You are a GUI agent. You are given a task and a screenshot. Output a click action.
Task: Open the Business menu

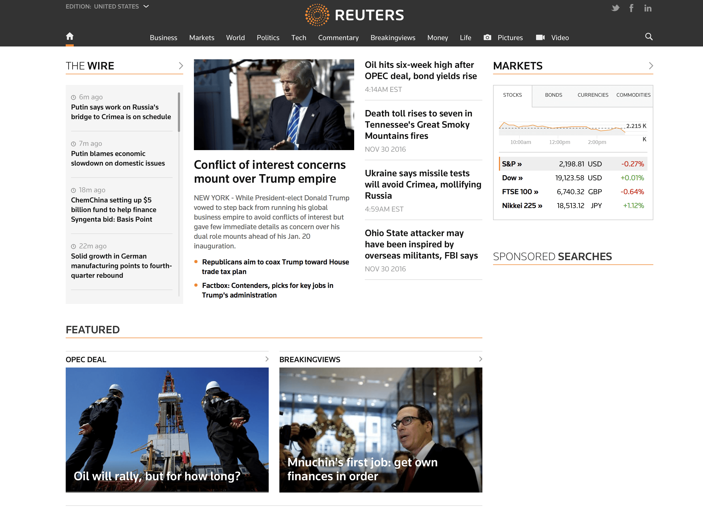tap(163, 37)
